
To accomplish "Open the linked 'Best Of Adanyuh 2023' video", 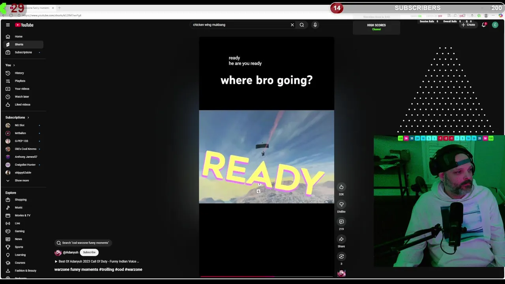I will click(97, 262).
